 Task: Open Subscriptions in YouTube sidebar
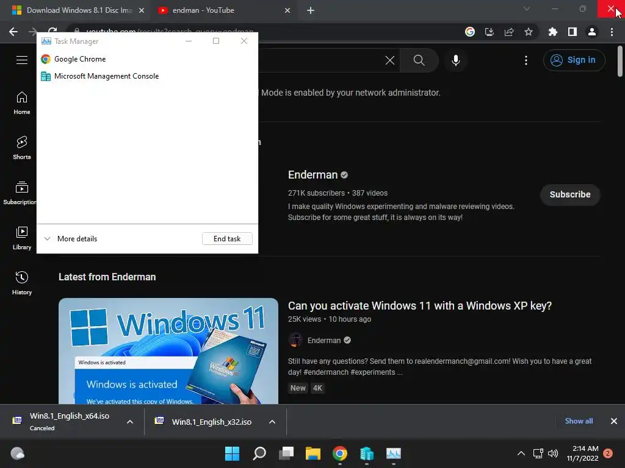20,193
